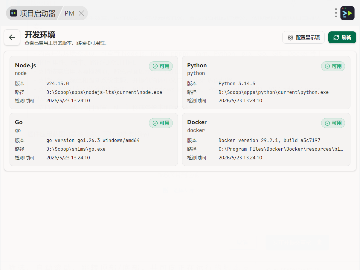Click the lowercase docker command name

196,130
